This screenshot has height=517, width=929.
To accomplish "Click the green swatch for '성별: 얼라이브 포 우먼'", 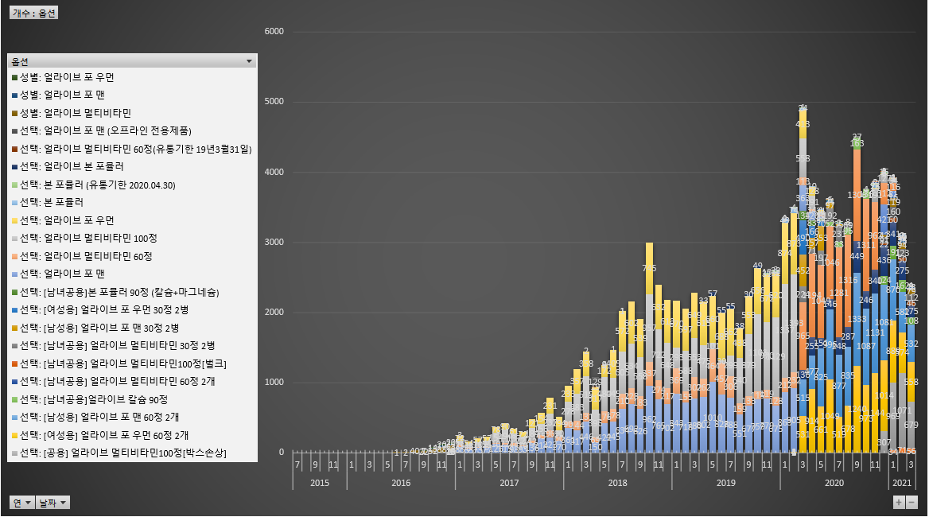I will (x=15, y=78).
